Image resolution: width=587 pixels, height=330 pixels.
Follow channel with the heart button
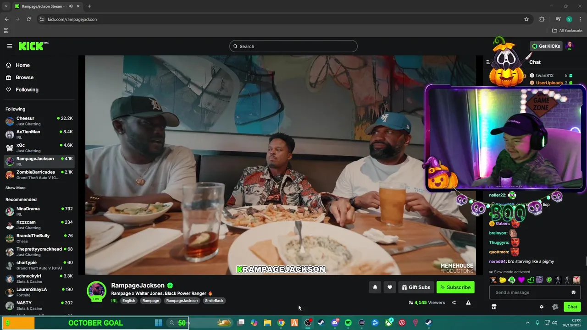389,287
